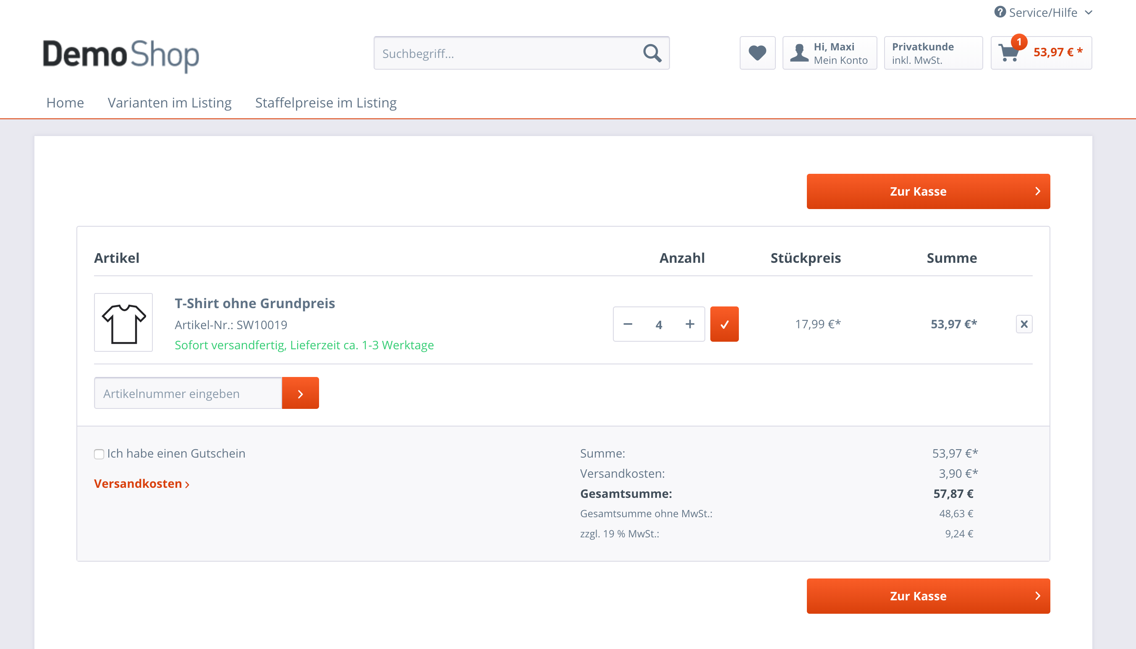Click the 'Gesamtsumme:' bold label
The image size is (1136, 649).
[x=626, y=494]
